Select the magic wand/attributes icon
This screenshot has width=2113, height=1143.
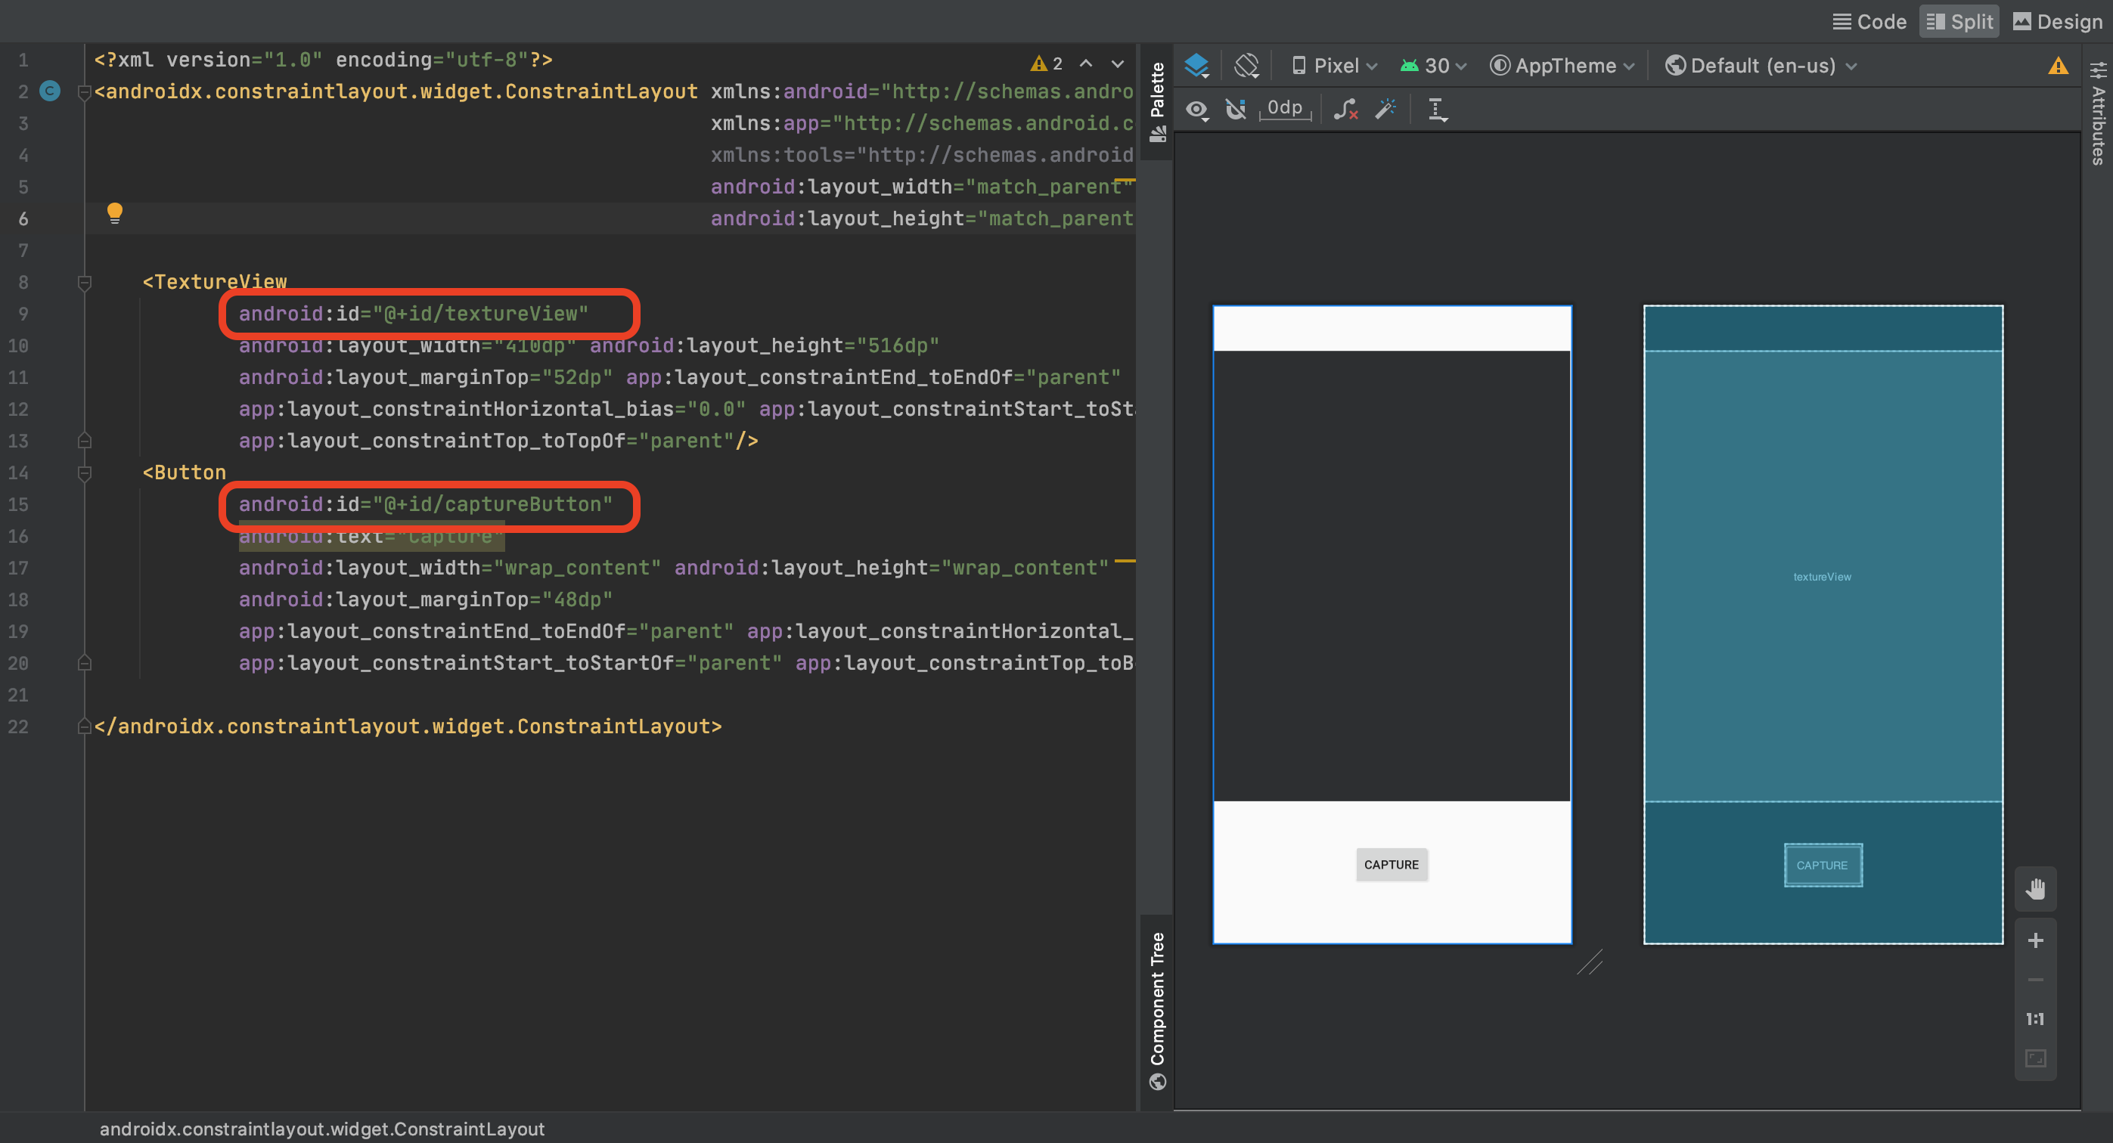click(x=1385, y=110)
